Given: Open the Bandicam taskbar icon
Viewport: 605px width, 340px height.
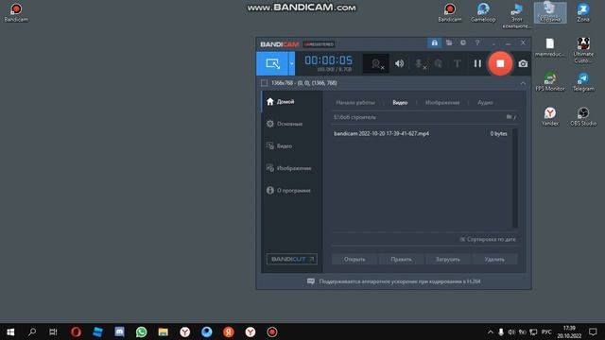Looking at the screenshot, I should [272, 331].
